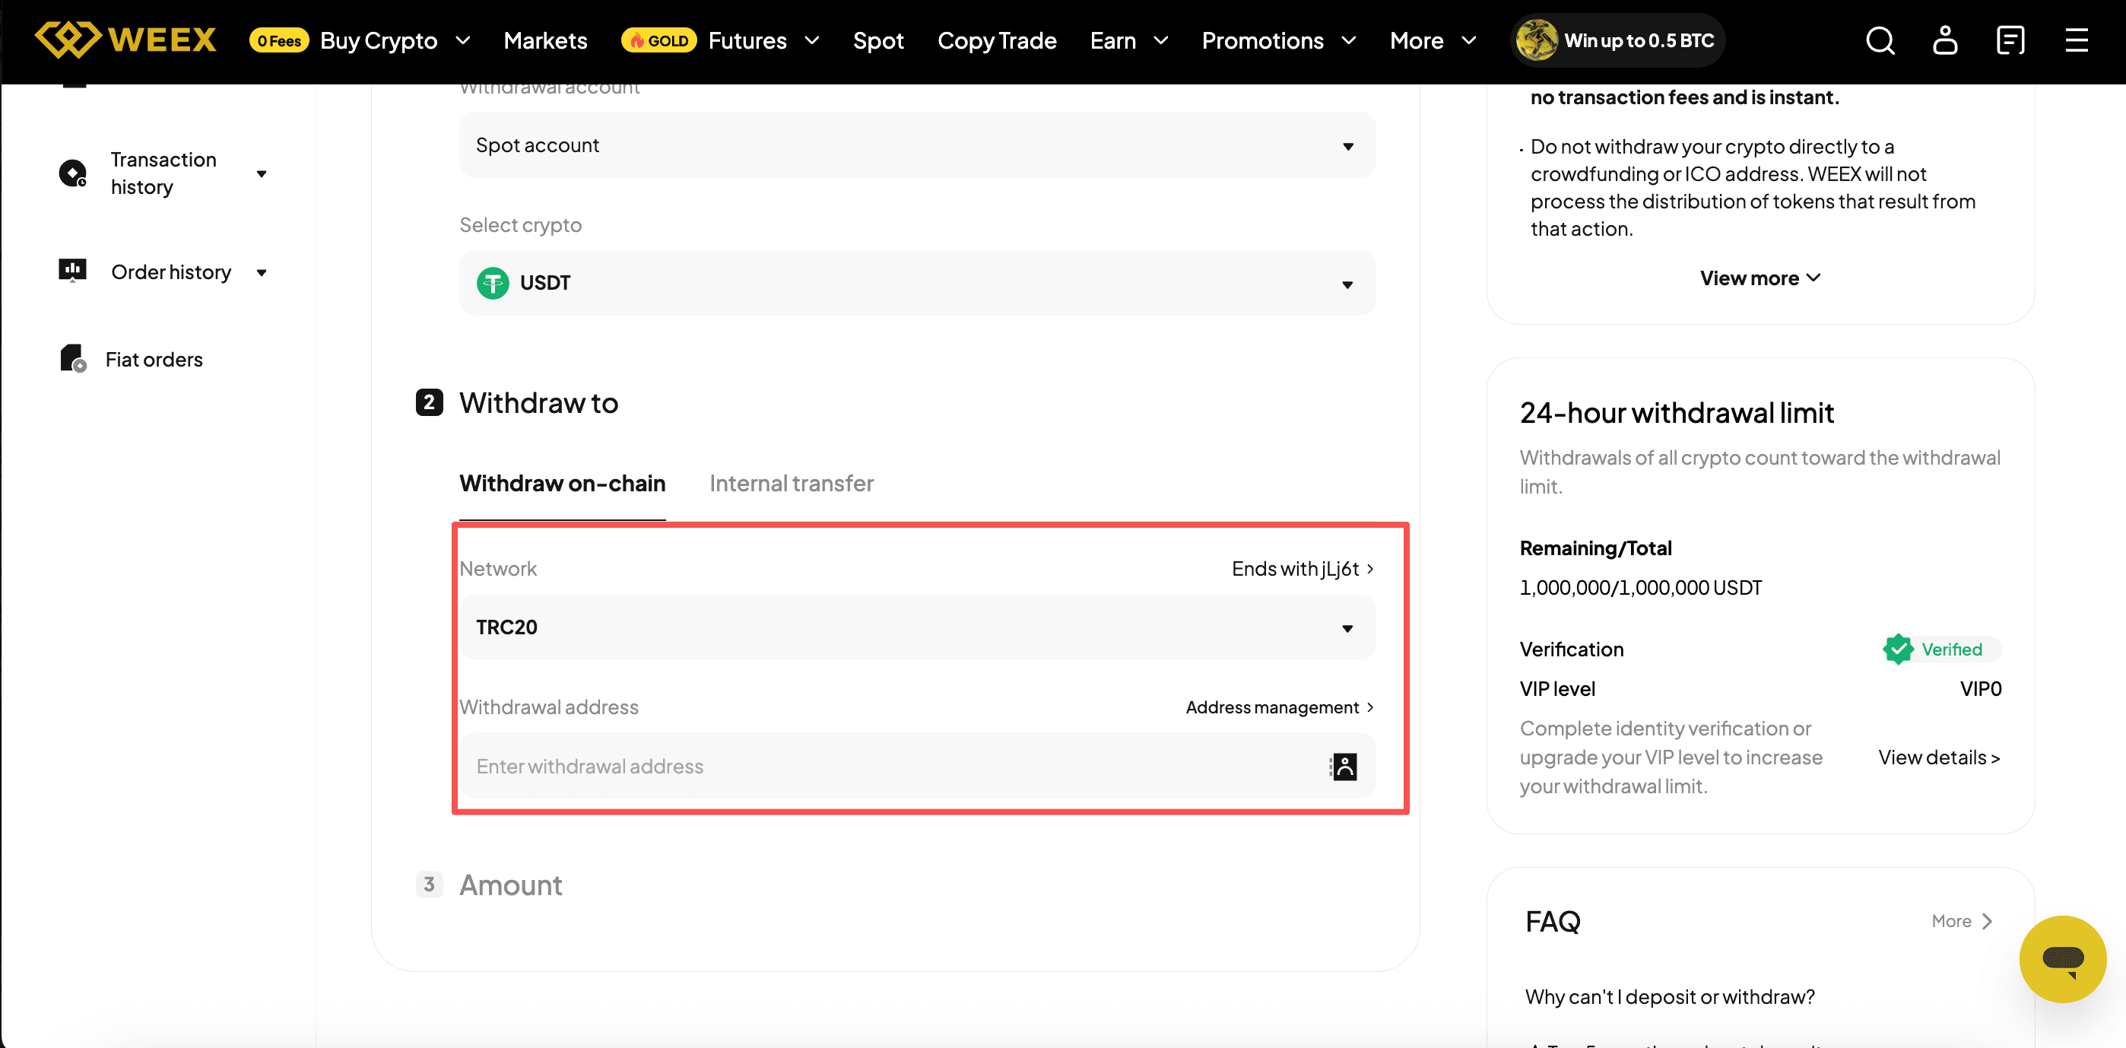Open the search icon in header
This screenshot has height=1048, width=2126.
coord(1880,40)
